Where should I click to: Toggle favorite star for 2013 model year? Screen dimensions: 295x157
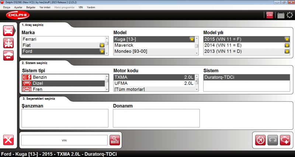pyautogui.click(x=287, y=51)
